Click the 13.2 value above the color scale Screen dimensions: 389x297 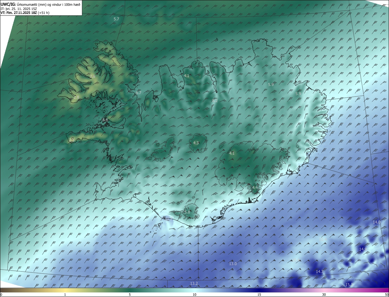coord(194,284)
